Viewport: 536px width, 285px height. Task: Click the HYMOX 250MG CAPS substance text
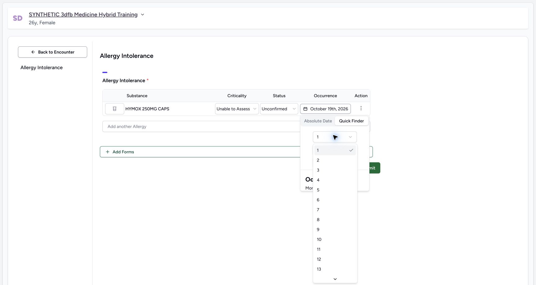point(147,109)
